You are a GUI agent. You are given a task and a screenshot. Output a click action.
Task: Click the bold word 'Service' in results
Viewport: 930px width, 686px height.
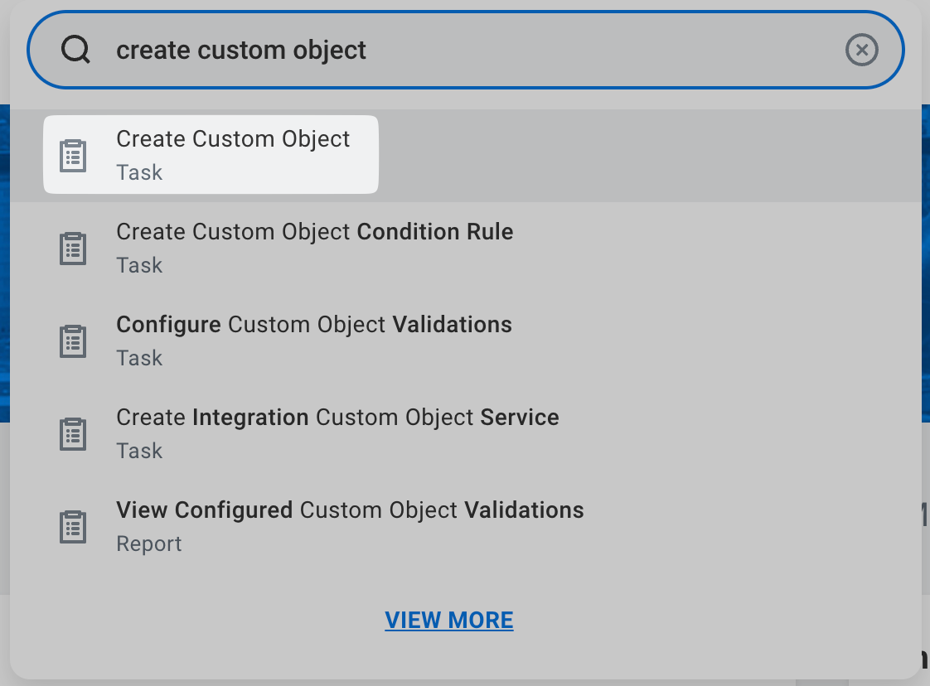(520, 418)
